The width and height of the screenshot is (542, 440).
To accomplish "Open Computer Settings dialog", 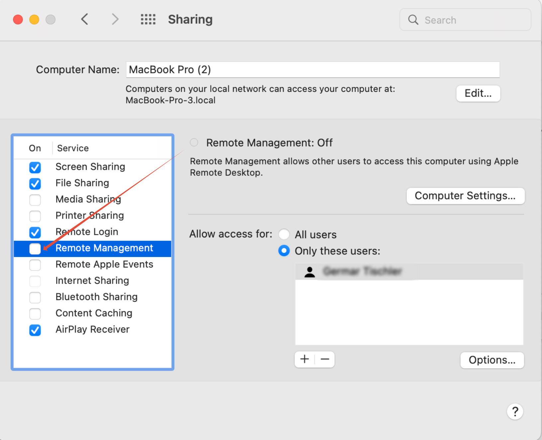I will tap(465, 196).
